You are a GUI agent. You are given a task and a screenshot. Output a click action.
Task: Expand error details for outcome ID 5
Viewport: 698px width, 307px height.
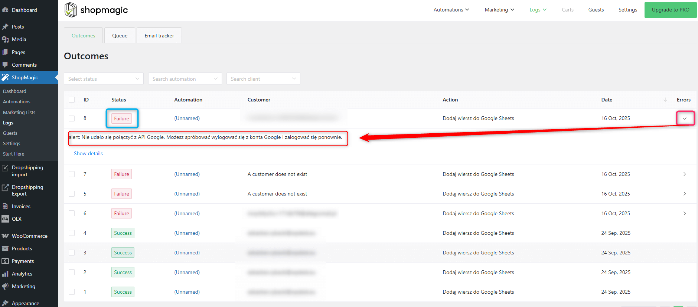point(685,194)
